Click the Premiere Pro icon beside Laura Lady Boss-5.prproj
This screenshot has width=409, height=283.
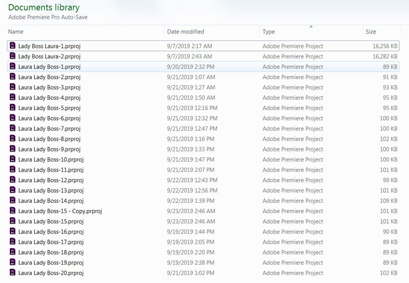pos(14,108)
